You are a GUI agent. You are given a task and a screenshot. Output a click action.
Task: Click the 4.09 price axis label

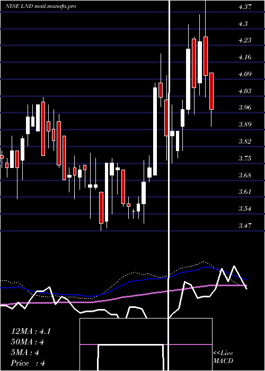coord(245,74)
